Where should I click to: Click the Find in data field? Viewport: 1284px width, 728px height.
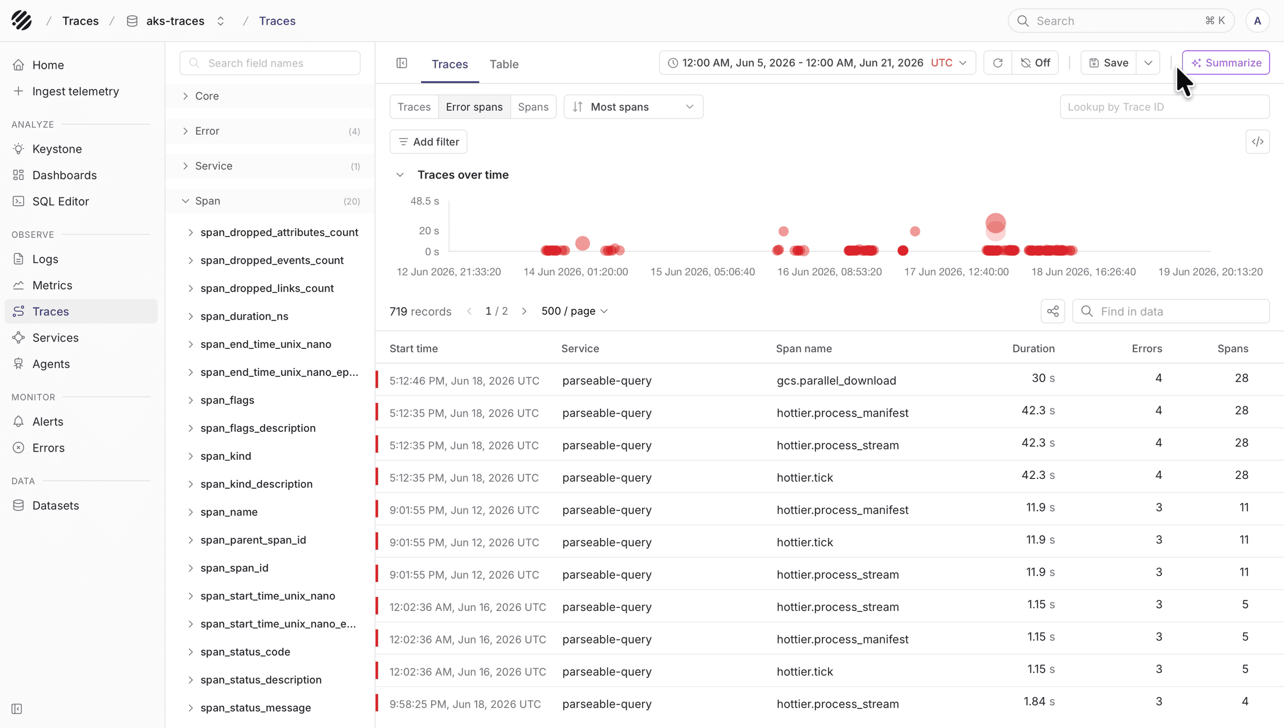(x=1171, y=311)
